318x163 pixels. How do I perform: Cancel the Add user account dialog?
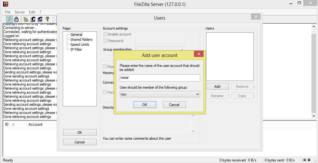click(174, 105)
